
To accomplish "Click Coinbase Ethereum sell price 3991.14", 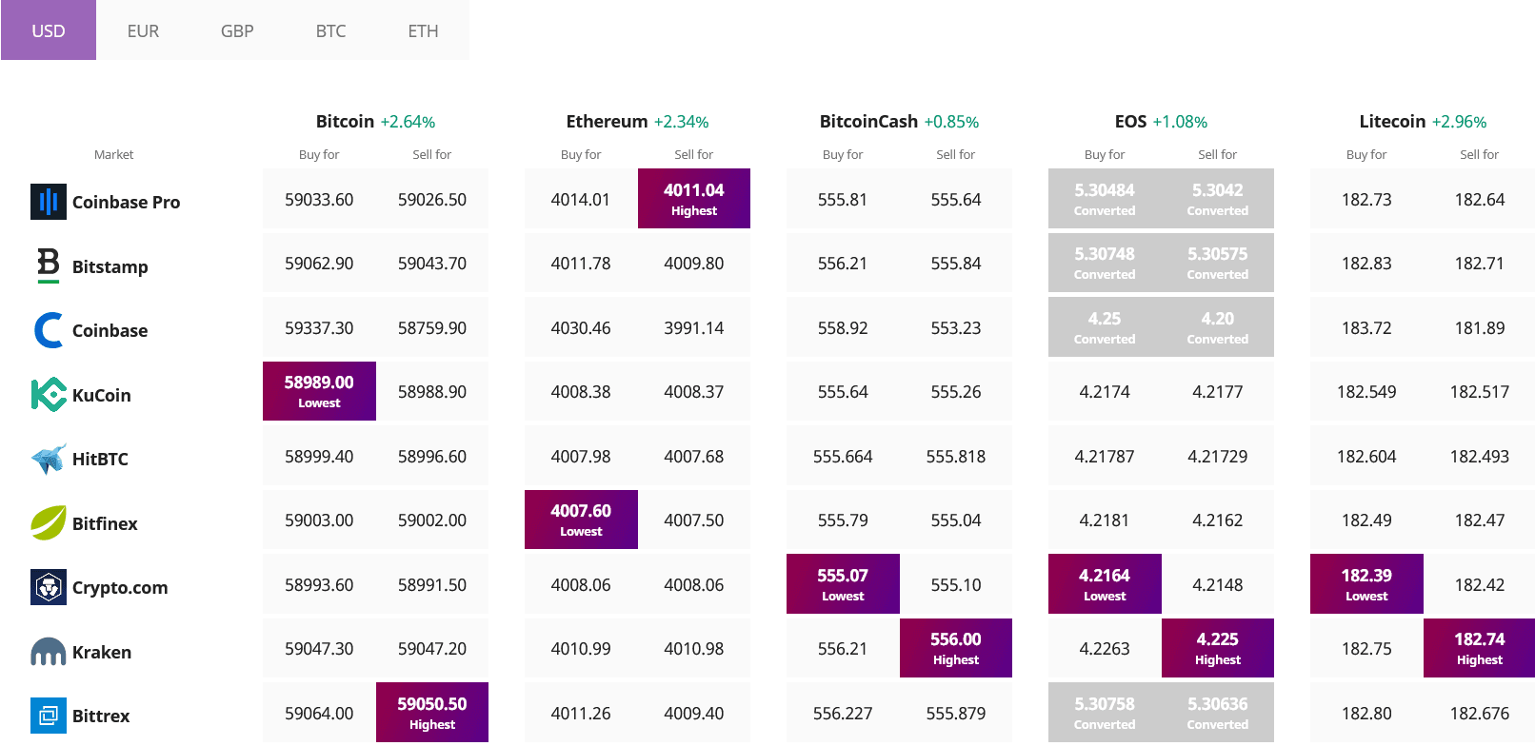I will (x=694, y=327).
